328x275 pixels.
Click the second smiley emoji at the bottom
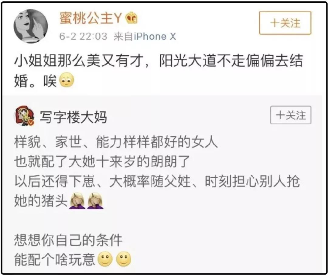pos(124,259)
